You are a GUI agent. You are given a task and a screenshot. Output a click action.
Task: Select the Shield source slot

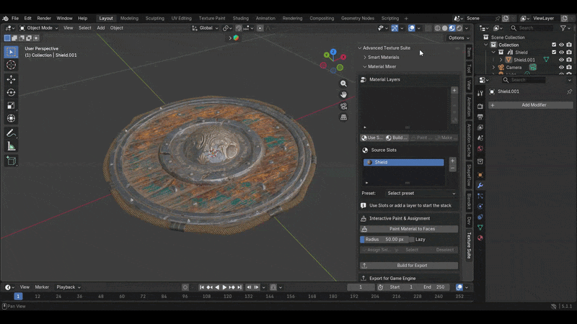click(x=403, y=163)
